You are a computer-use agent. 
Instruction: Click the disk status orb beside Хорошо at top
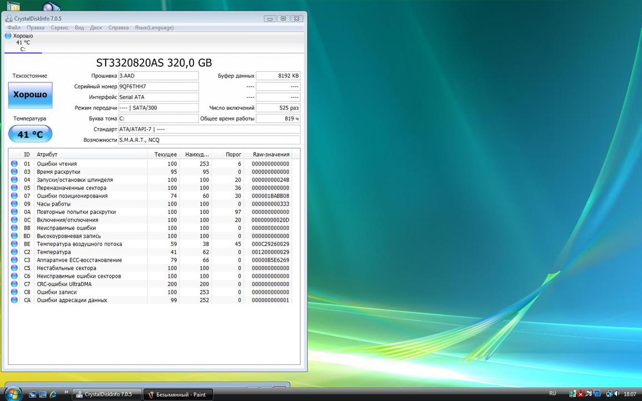click(8, 36)
